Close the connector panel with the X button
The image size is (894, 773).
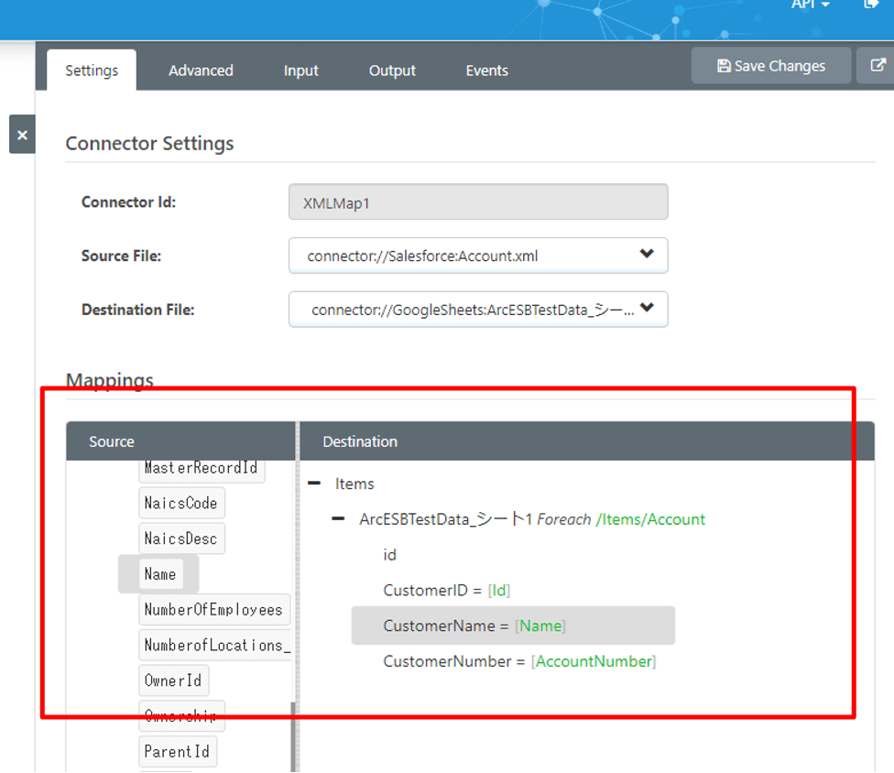(x=22, y=135)
